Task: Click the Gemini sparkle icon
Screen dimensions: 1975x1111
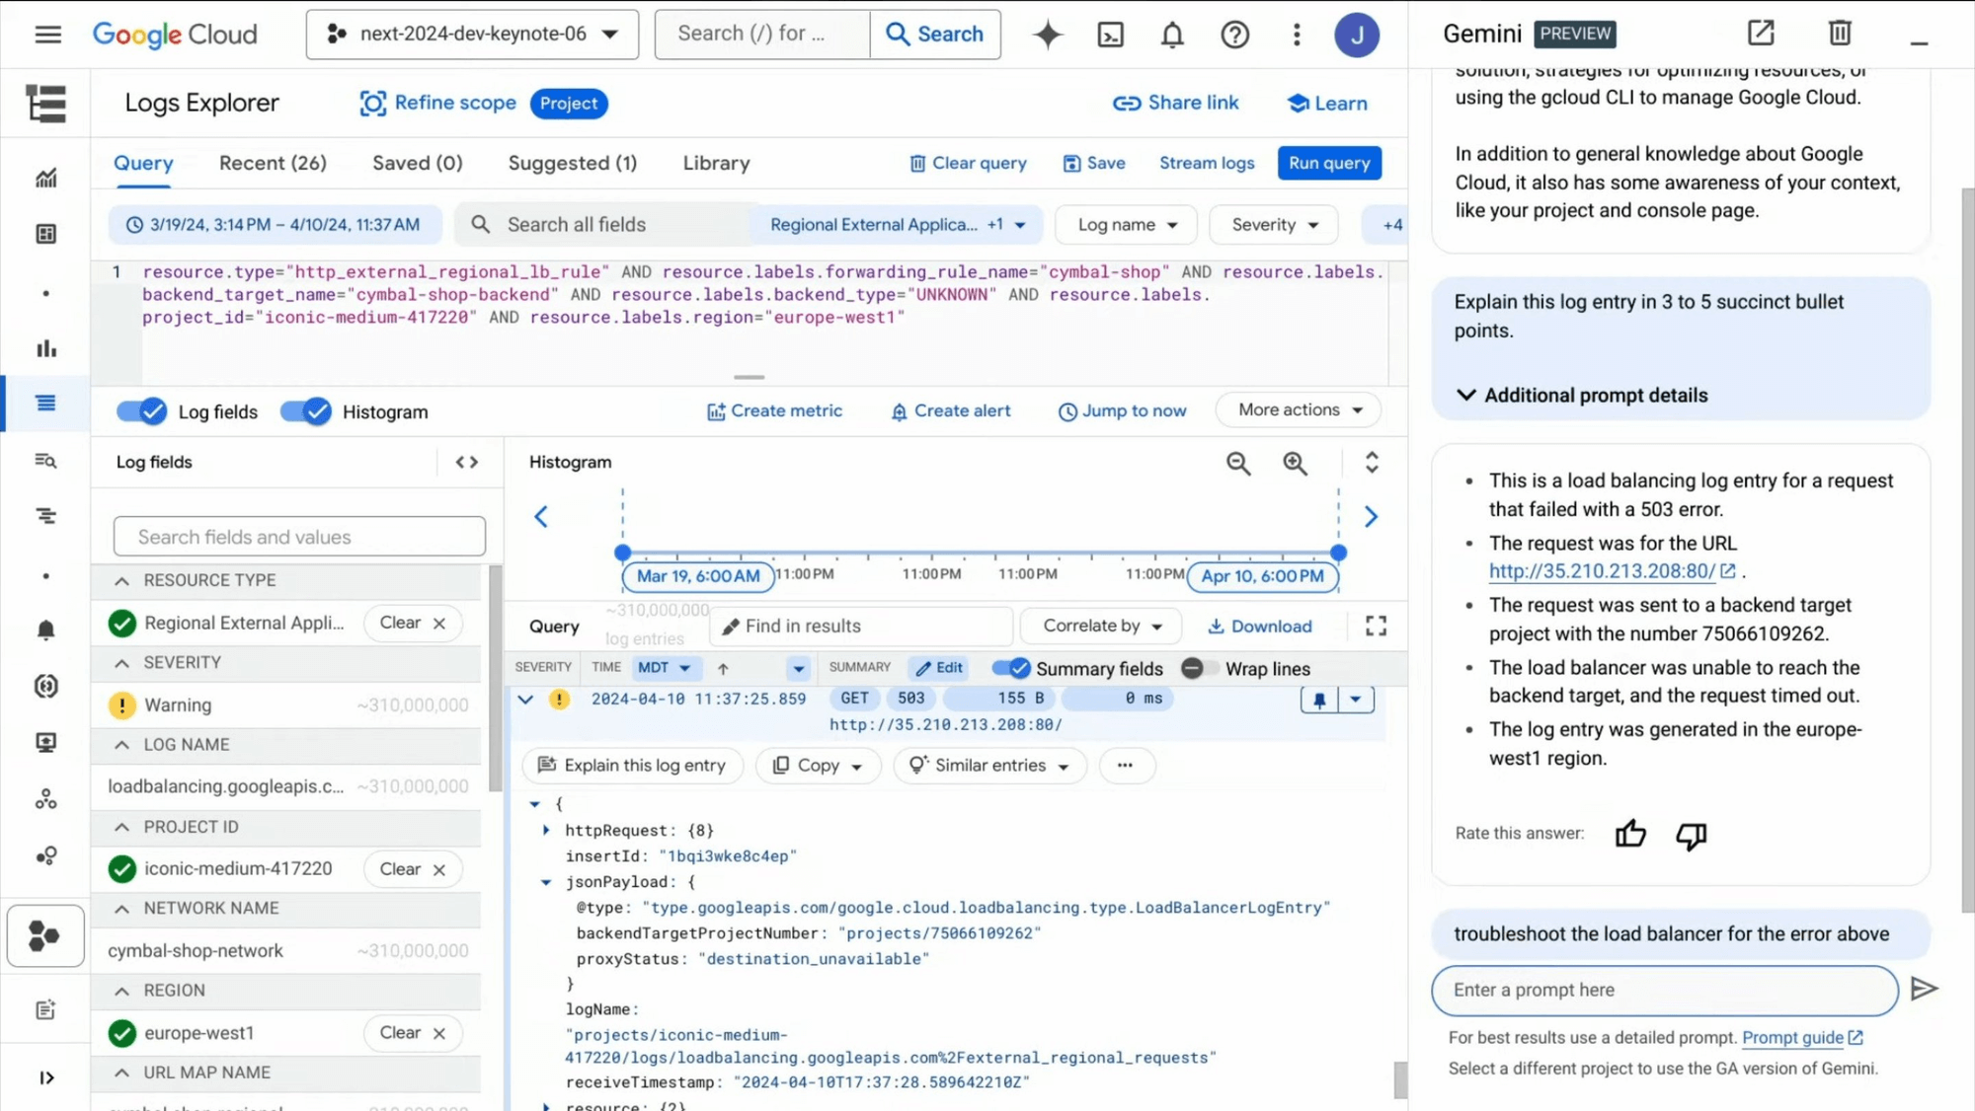Action: (x=1047, y=35)
